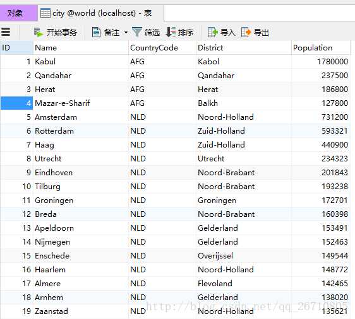Screen dimensions: 355x319
Task: Expand the Memo (备注) dropdown arrow
Action: coord(126,33)
